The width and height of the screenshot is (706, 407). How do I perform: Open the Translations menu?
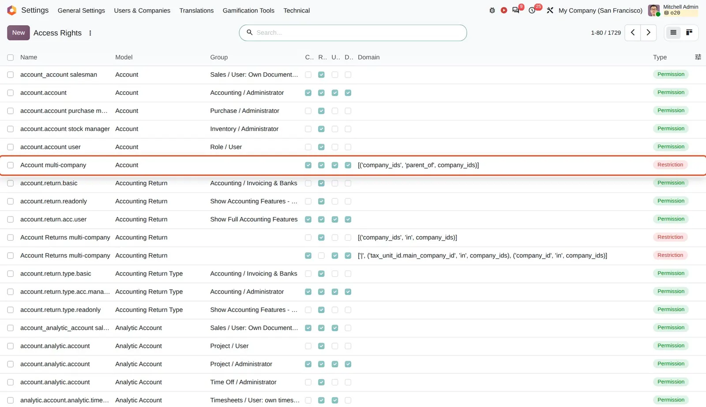pos(196,10)
